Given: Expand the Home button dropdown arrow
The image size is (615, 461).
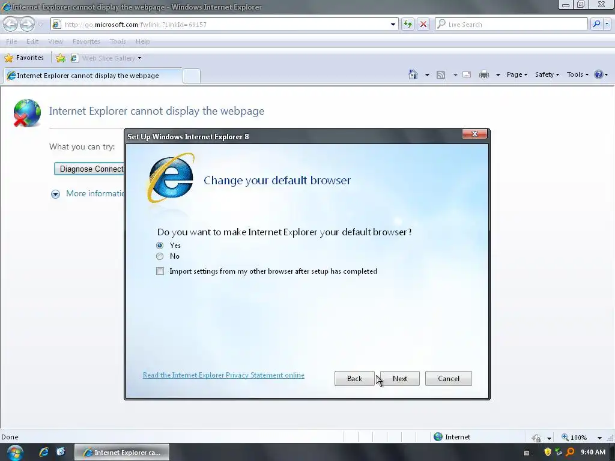Looking at the screenshot, I should tap(427, 74).
